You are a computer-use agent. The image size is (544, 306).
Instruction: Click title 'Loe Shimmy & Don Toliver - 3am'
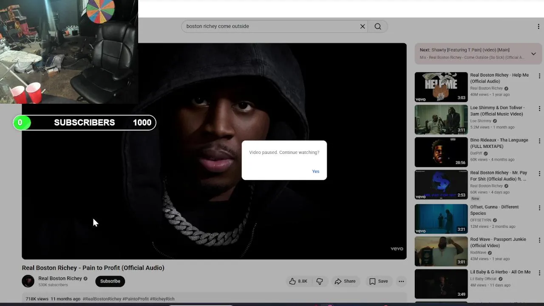497,111
